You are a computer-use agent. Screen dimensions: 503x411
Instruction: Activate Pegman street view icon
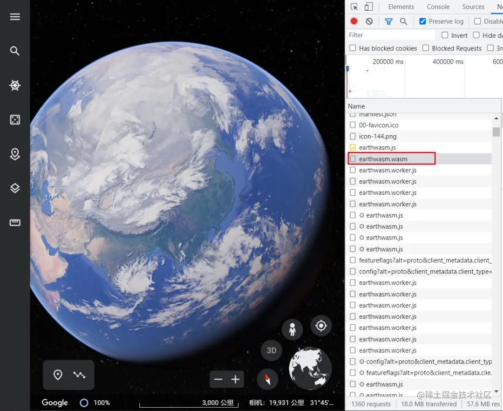(x=292, y=329)
